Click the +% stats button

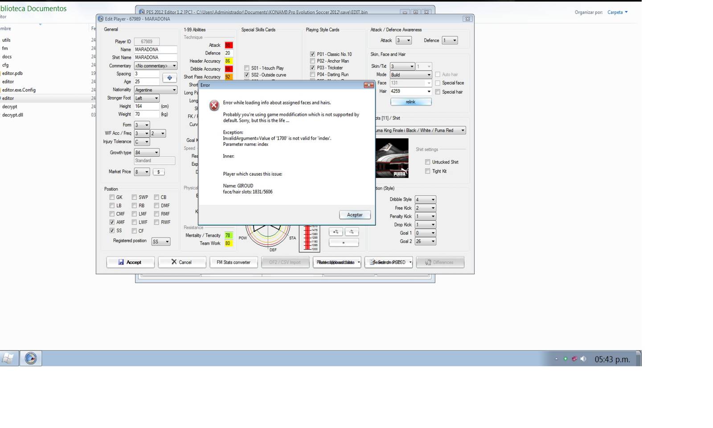coord(336,232)
